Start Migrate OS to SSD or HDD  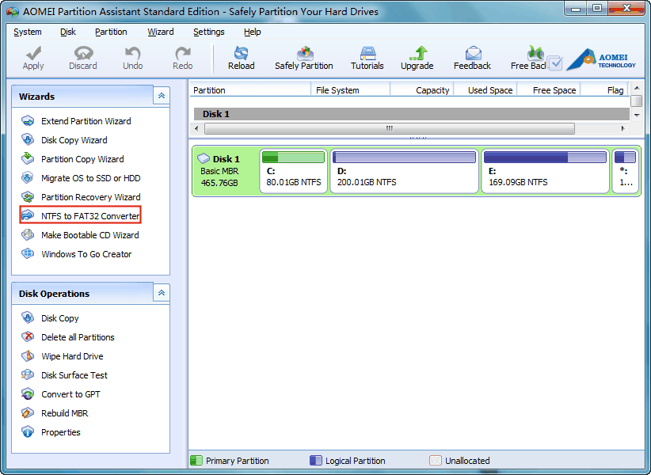[x=91, y=178]
